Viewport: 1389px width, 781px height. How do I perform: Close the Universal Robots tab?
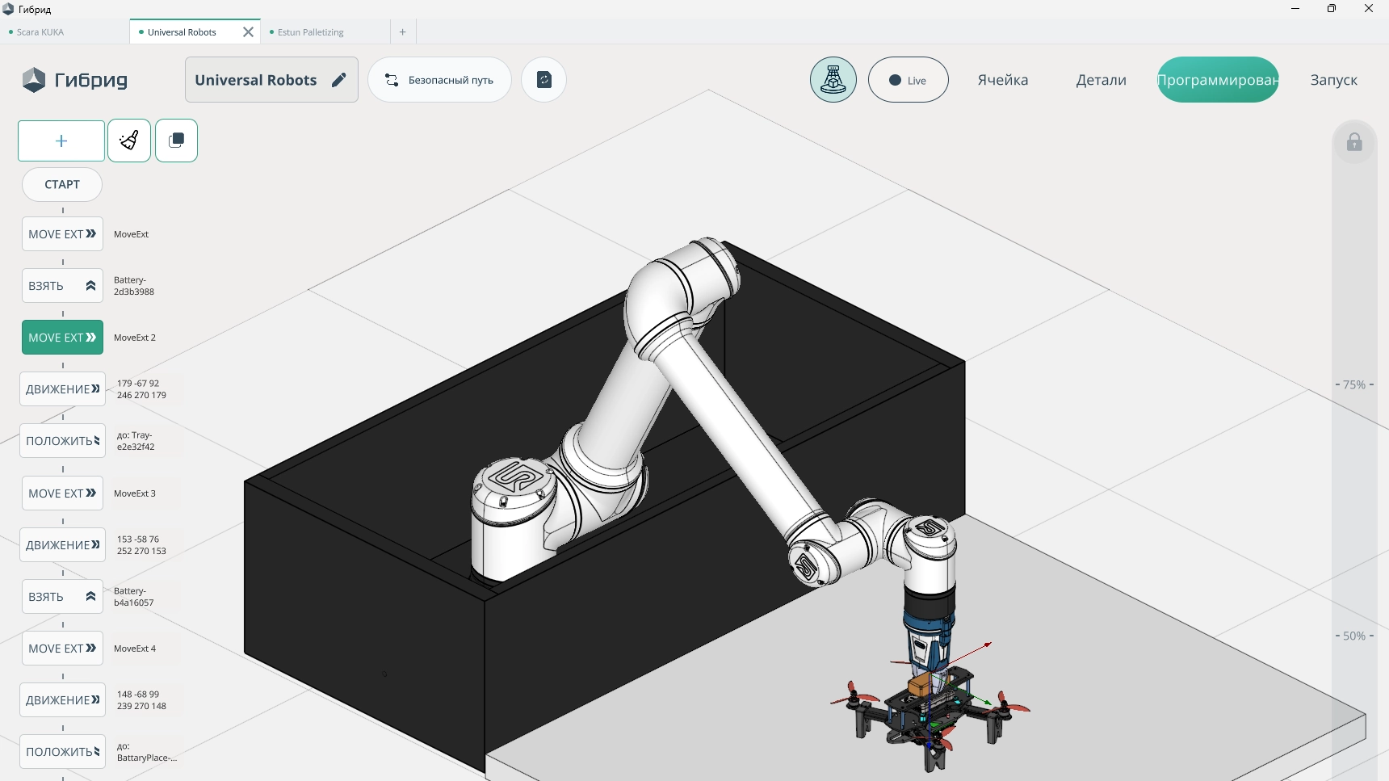[x=248, y=32]
